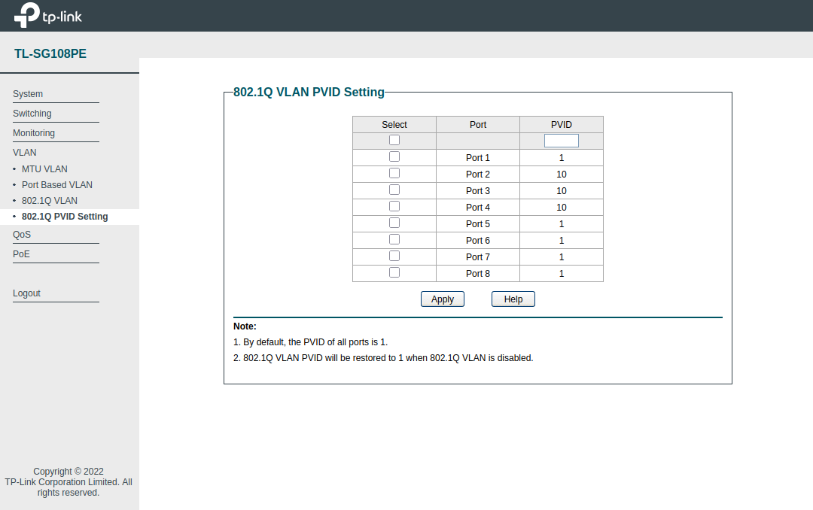Check the select-all checkbox in the table header

[394, 139]
